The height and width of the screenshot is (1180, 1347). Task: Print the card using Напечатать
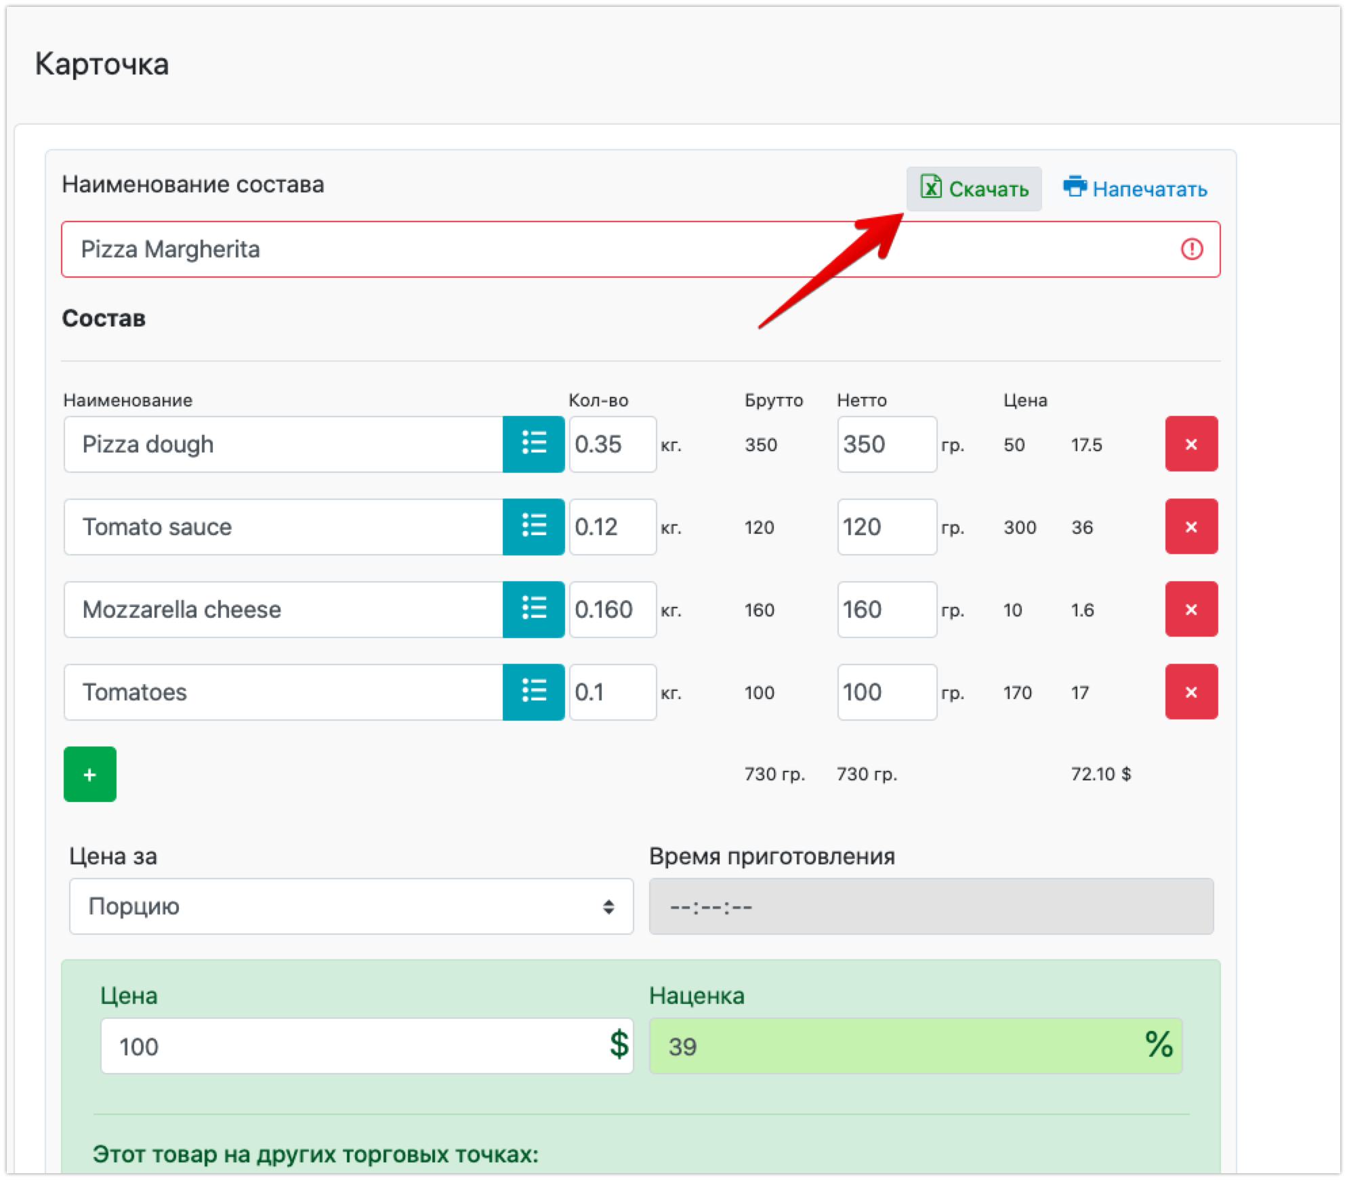coord(1136,189)
